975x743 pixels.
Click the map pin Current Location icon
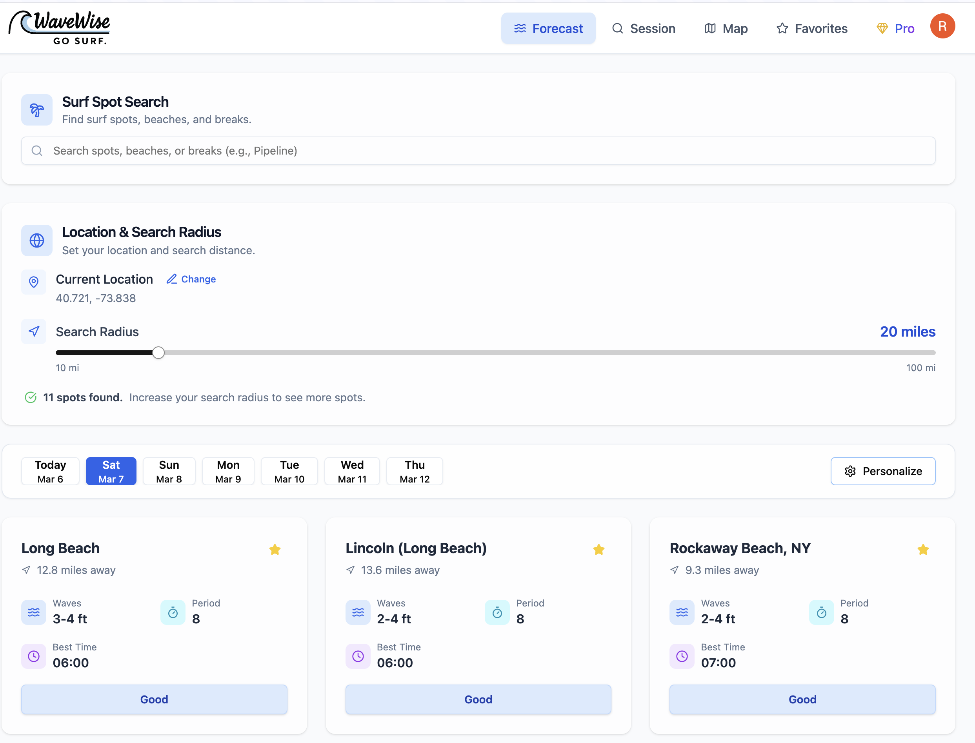pos(34,282)
